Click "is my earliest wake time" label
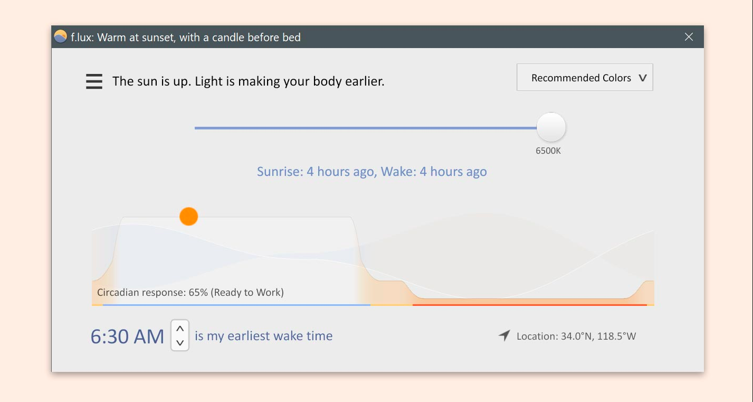 click(264, 336)
